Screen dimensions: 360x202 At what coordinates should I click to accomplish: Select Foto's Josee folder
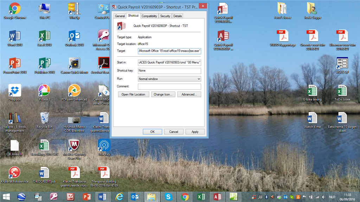(x=282, y=11)
